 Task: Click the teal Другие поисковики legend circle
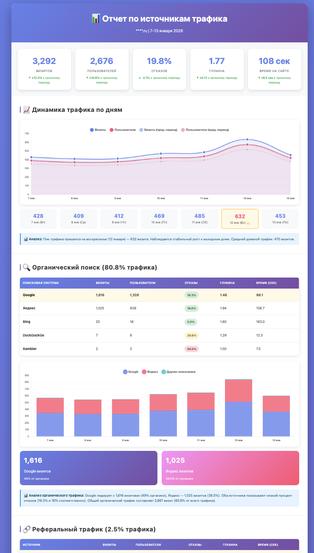[163, 372]
